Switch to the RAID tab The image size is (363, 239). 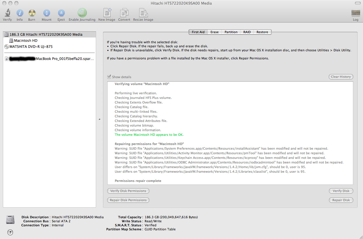[x=247, y=32]
